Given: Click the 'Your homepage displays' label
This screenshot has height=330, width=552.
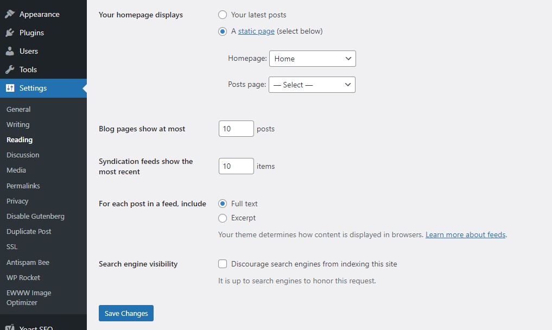Looking at the screenshot, I should click(x=141, y=15).
